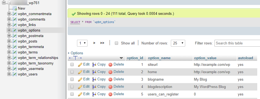The image size is (260, 99).
Task: Go to next page with > button
Action: coord(94,43)
